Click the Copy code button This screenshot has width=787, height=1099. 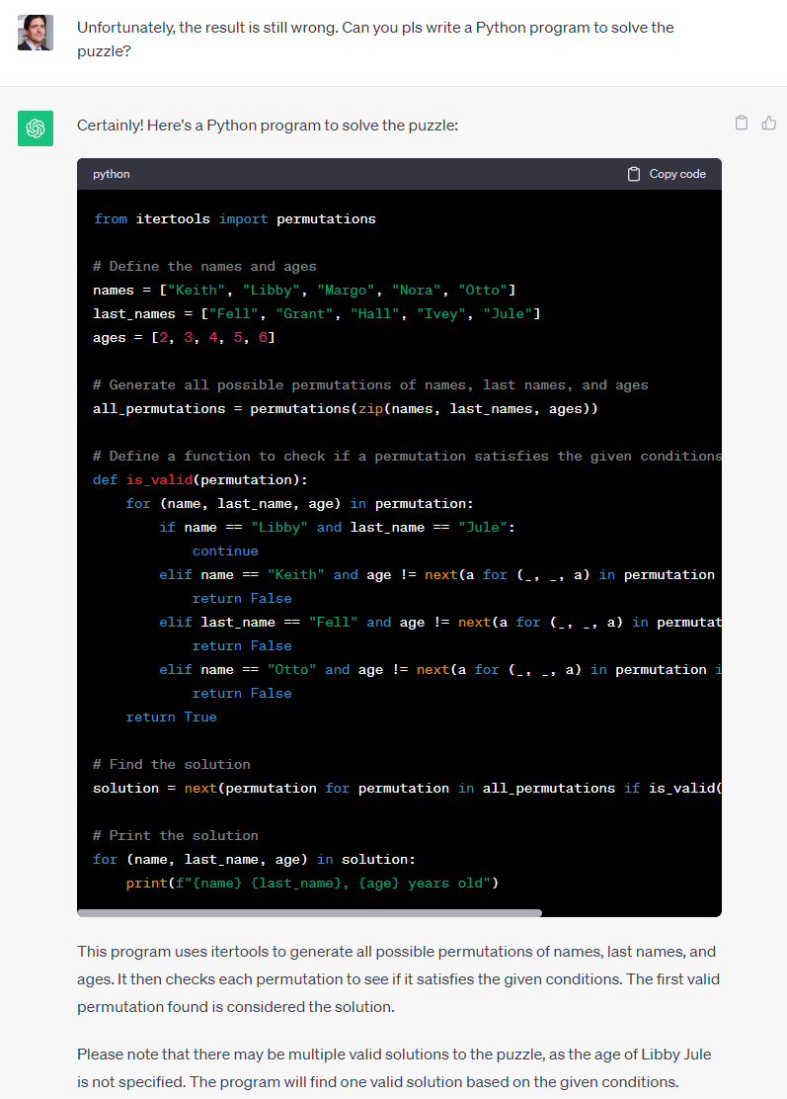pyautogui.click(x=667, y=174)
